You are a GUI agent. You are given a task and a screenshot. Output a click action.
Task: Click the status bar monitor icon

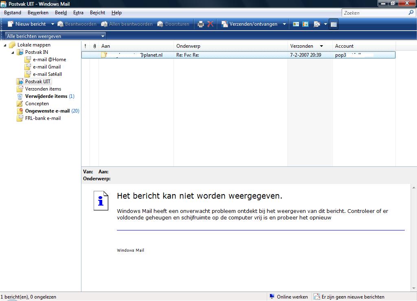click(x=272, y=297)
